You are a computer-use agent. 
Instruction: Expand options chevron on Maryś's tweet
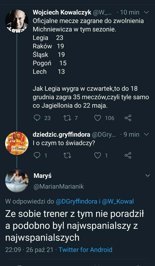tap(148, 176)
